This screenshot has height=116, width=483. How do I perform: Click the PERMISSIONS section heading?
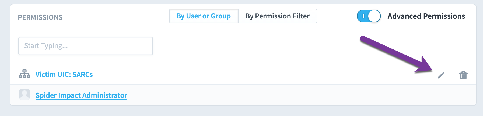tap(40, 17)
